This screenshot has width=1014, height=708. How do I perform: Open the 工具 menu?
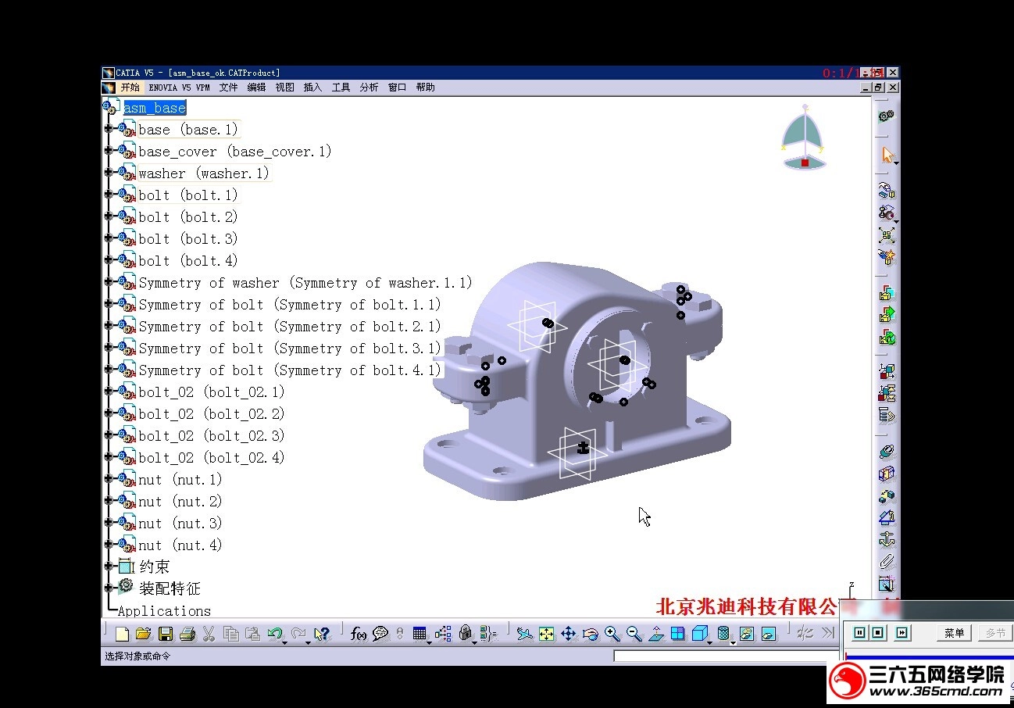[x=341, y=88]
